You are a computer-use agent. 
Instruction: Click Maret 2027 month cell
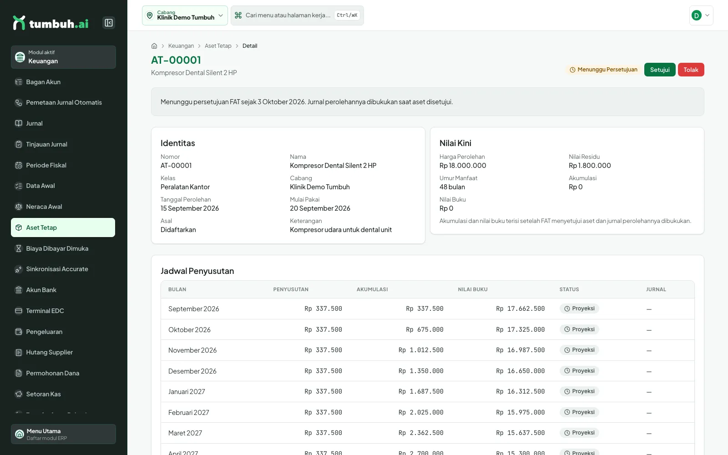185,433
